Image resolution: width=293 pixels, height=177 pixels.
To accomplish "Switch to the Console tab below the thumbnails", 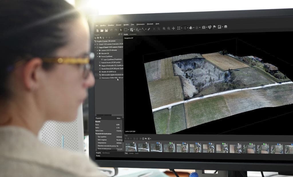I will coord(131,153).
